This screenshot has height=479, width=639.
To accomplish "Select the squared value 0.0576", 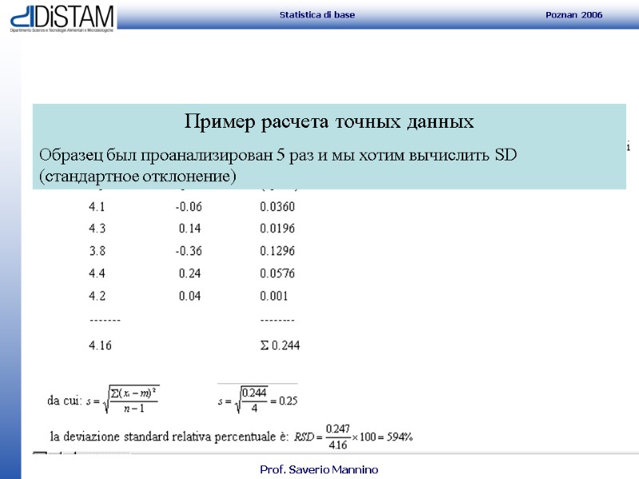I will pyautogui.click(x=277, y=273).
